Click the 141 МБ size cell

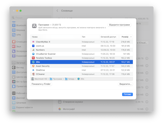pos(126,54)
